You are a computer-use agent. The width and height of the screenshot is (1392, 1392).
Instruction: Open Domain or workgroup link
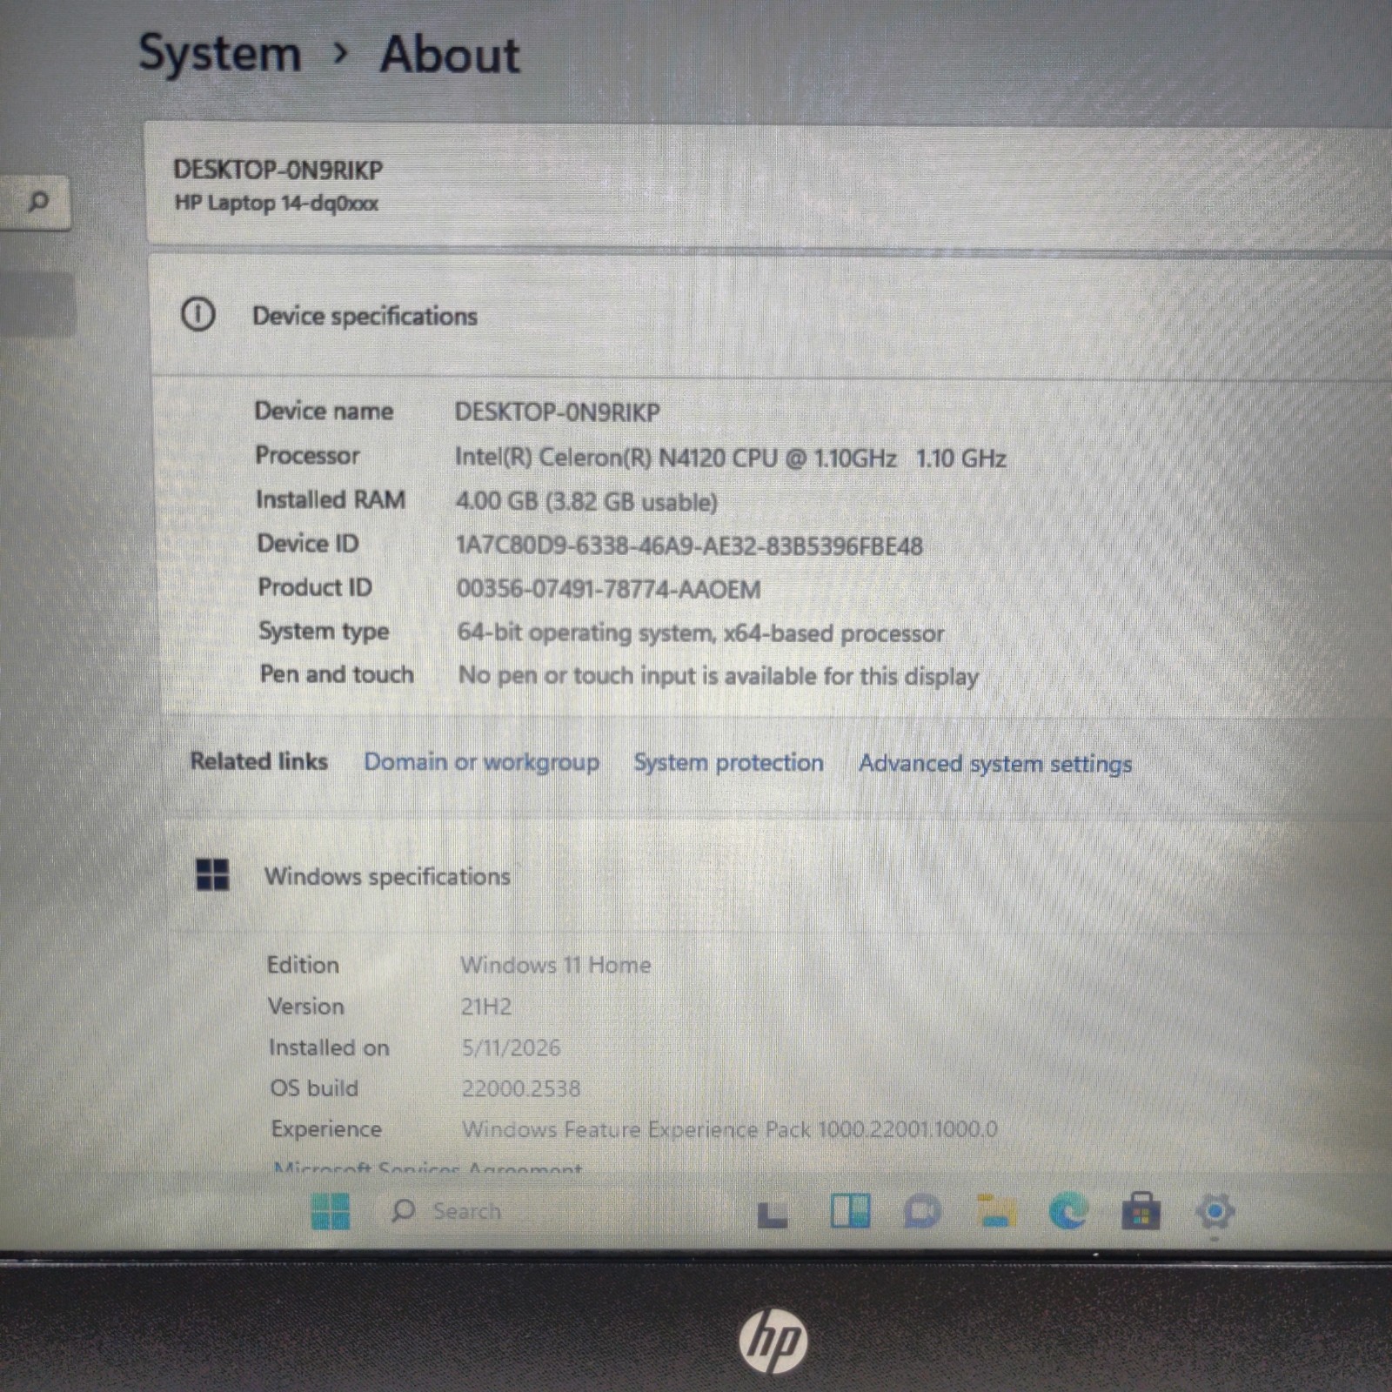click(481, 762)
